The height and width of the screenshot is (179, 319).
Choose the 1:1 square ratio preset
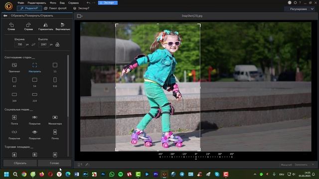55,68
